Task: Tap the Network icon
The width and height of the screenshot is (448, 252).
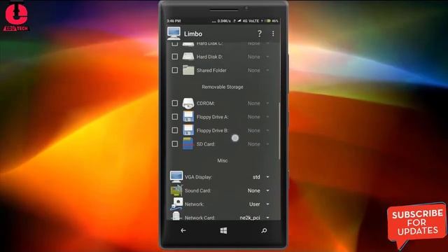Action: click(177, 204)
